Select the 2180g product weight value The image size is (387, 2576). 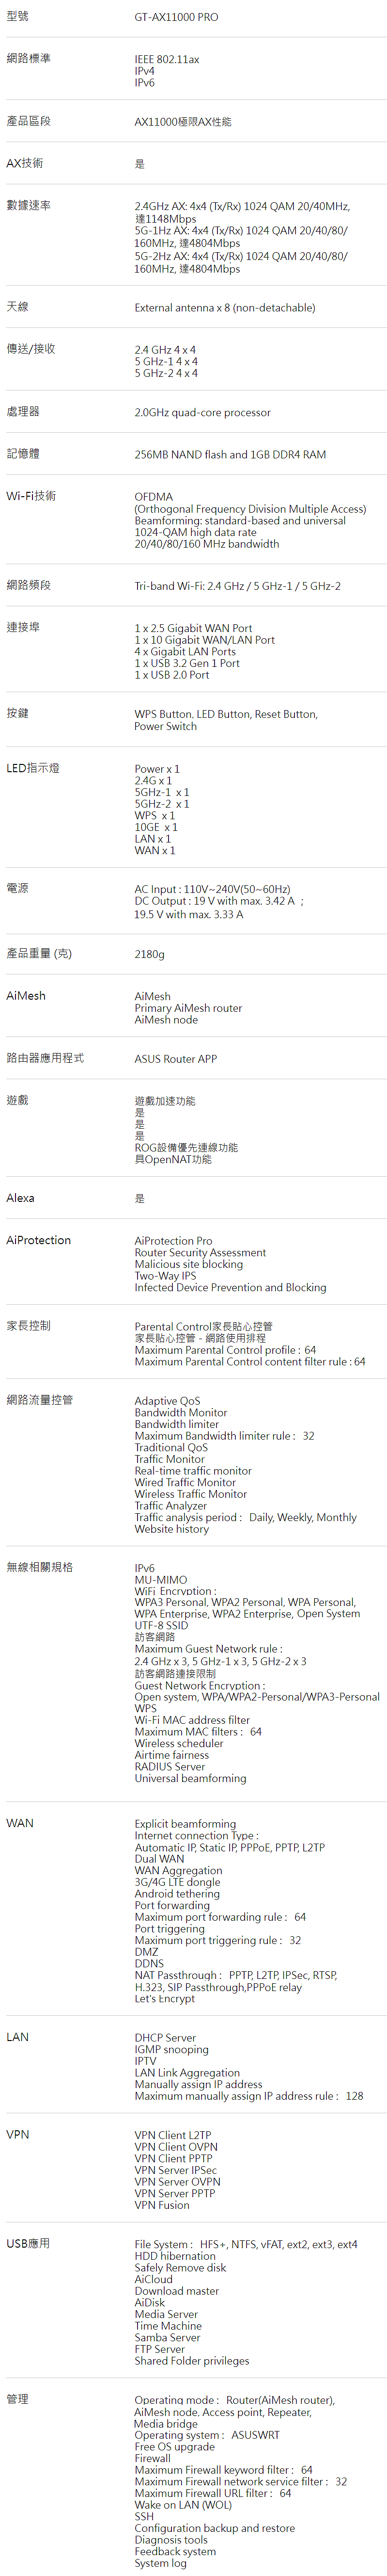[150, 954]
